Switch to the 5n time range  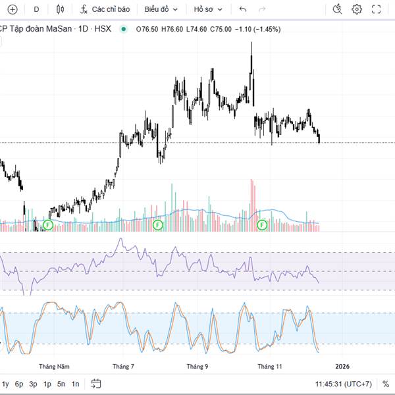tap(61, 384)
